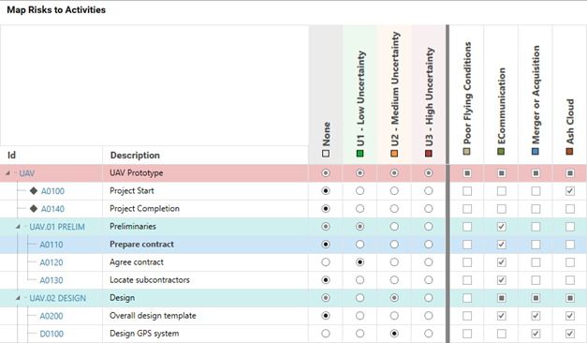This screenshot has height=343, width=587.
Task: Uncheck ECommunication for Prepare contract
Action: [501, 245]
